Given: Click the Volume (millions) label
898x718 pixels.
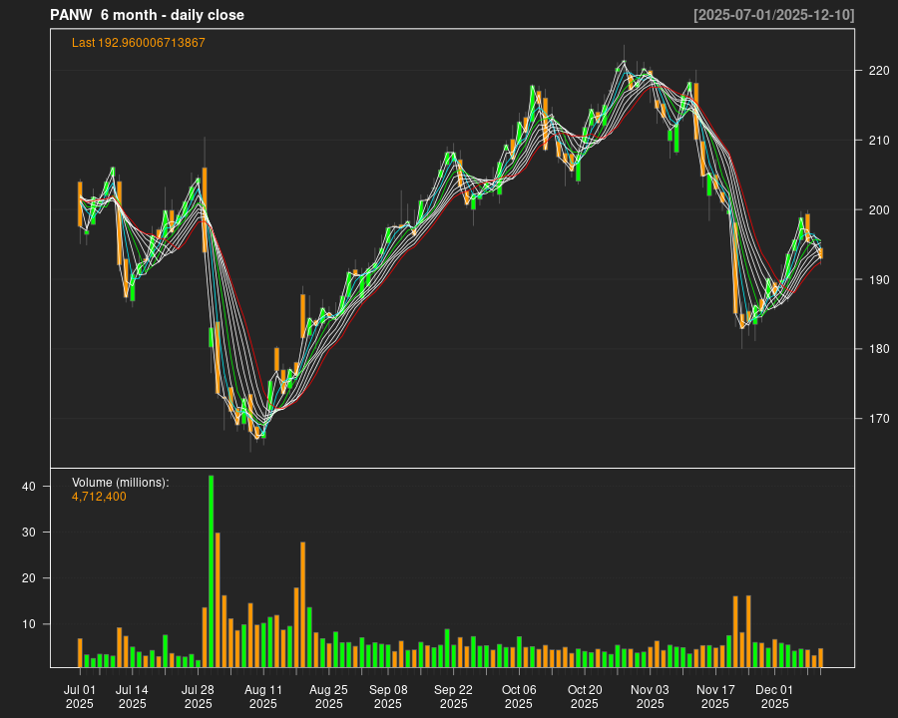Looking at the screenshot, I should click(121, 483).
